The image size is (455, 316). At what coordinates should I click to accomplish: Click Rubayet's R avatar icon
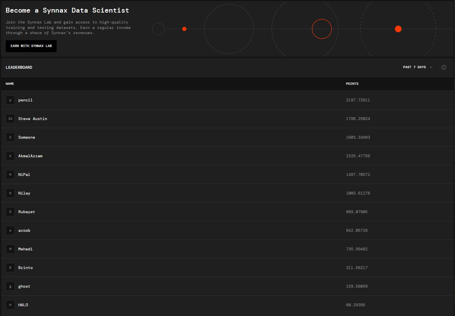pyautogui.click(x=10, y=212)
